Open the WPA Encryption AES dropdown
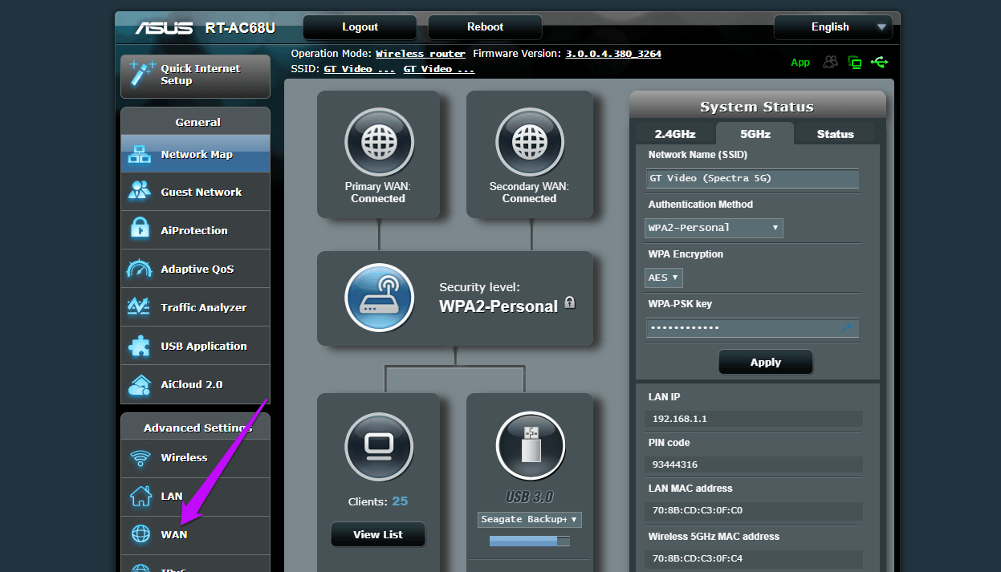 click(x=664, y=278)
